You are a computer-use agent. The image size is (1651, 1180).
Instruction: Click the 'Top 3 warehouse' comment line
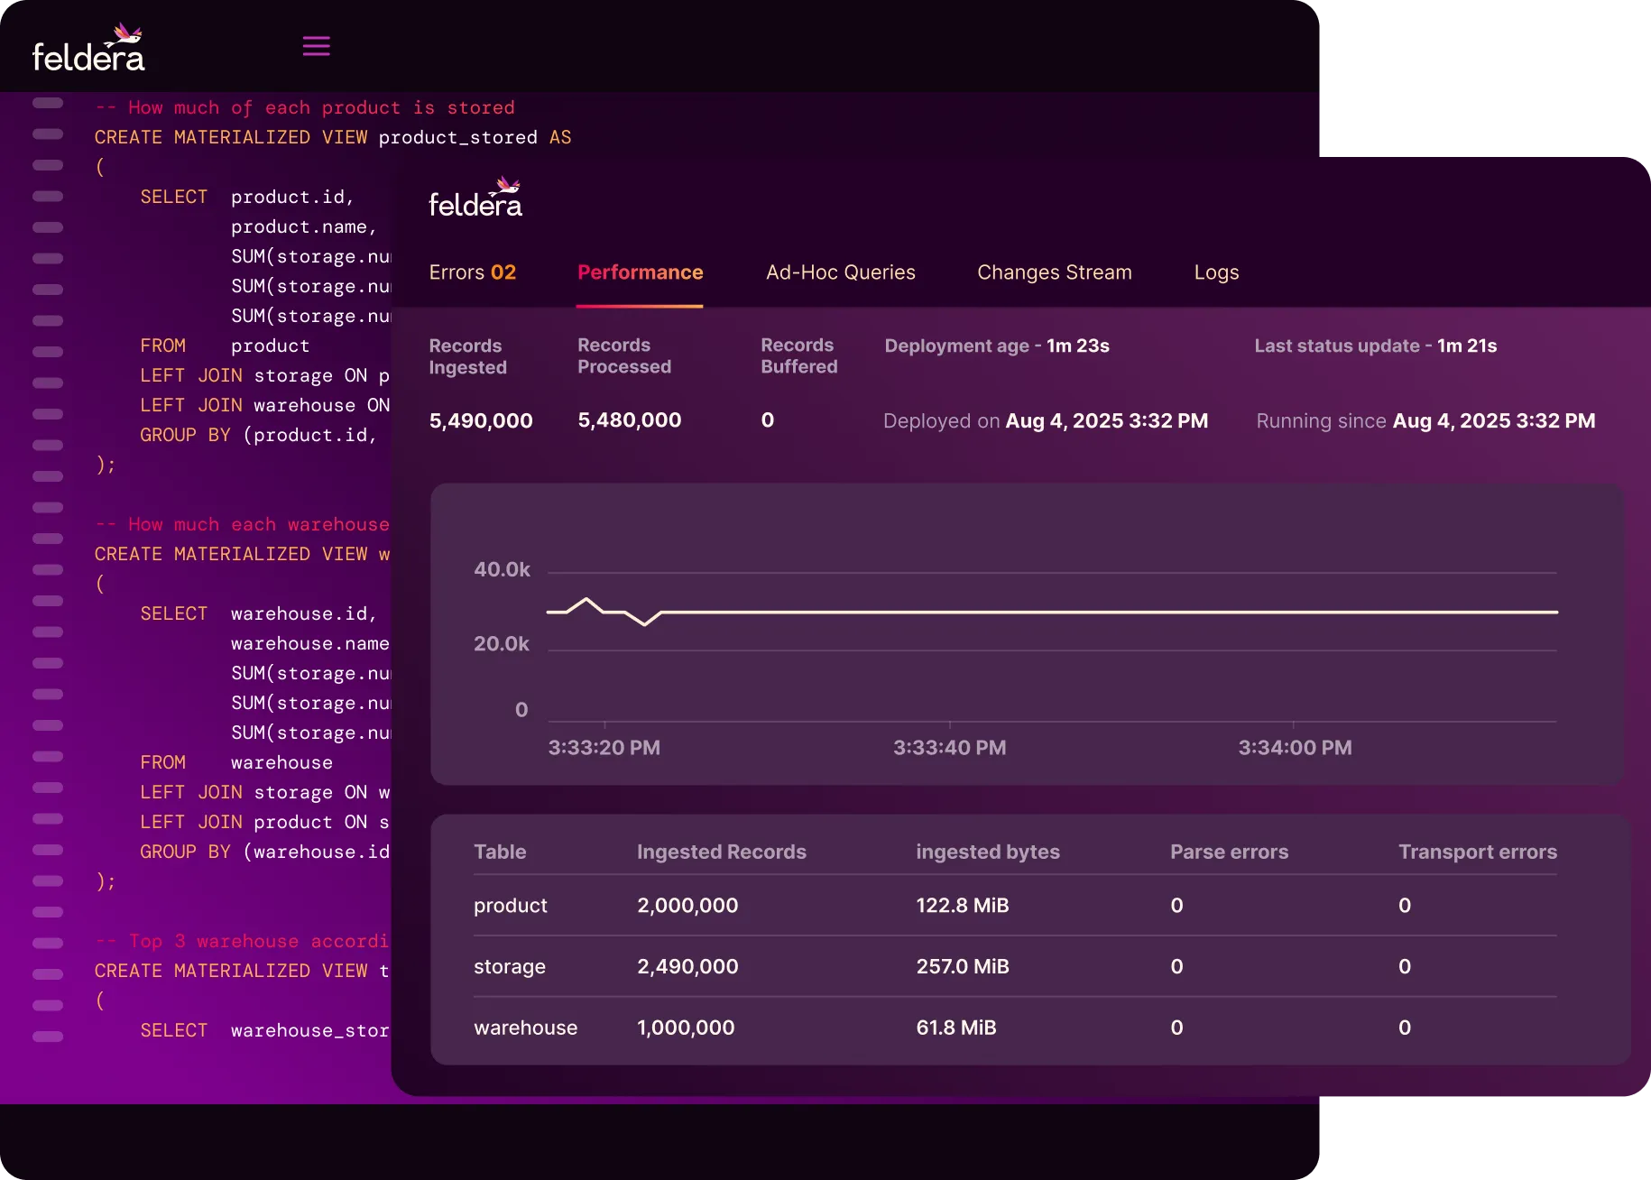coord(242,941)
